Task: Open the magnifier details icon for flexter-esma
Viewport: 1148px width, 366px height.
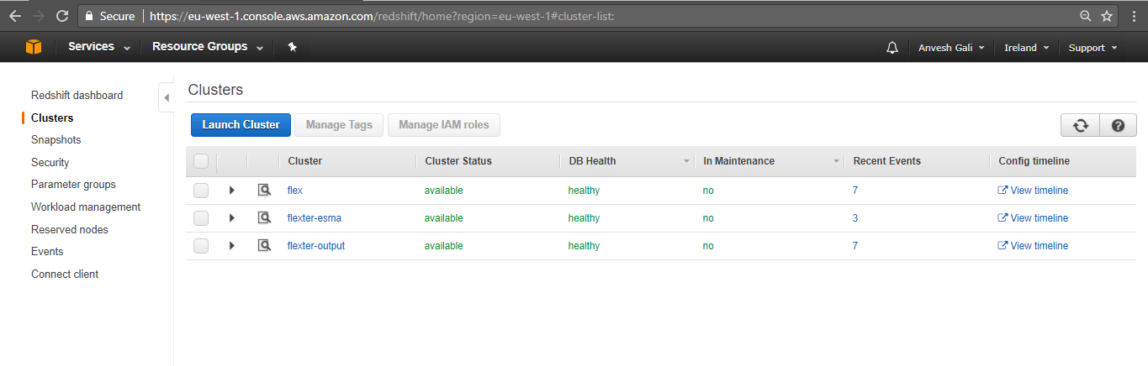Action: point(264,218)
